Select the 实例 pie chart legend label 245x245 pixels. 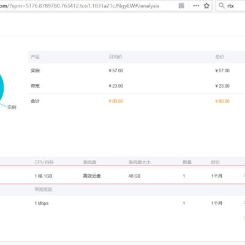tap(12, 107)
